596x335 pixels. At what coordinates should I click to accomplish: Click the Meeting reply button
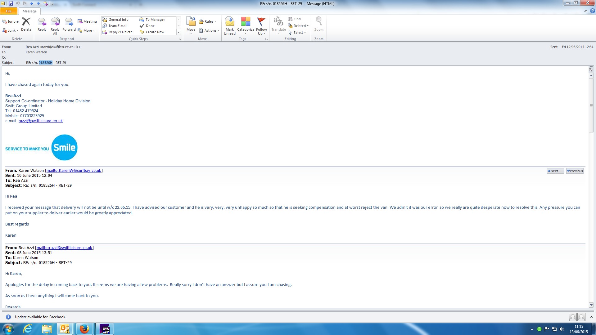[87, 21]
